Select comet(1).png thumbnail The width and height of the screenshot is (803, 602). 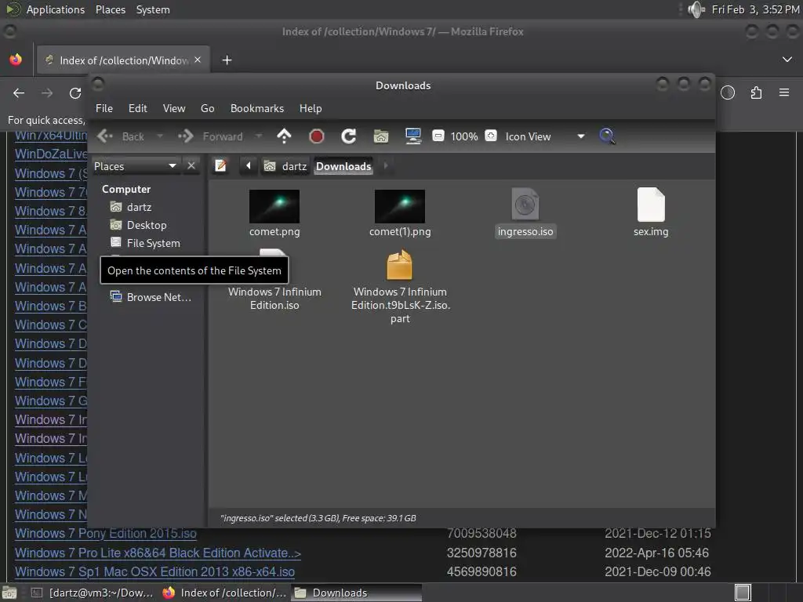click(400, 206)
